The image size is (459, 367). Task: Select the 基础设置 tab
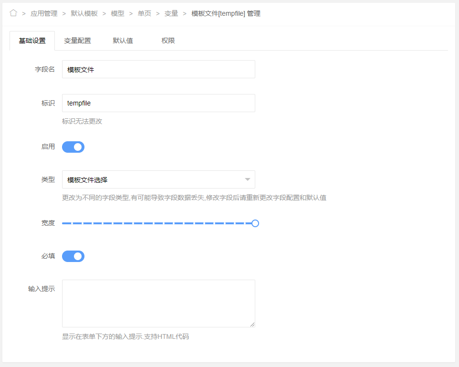32,41
